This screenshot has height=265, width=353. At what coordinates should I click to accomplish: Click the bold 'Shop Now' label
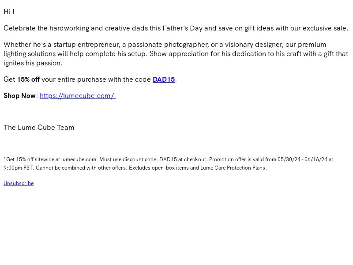pos(19,96)
